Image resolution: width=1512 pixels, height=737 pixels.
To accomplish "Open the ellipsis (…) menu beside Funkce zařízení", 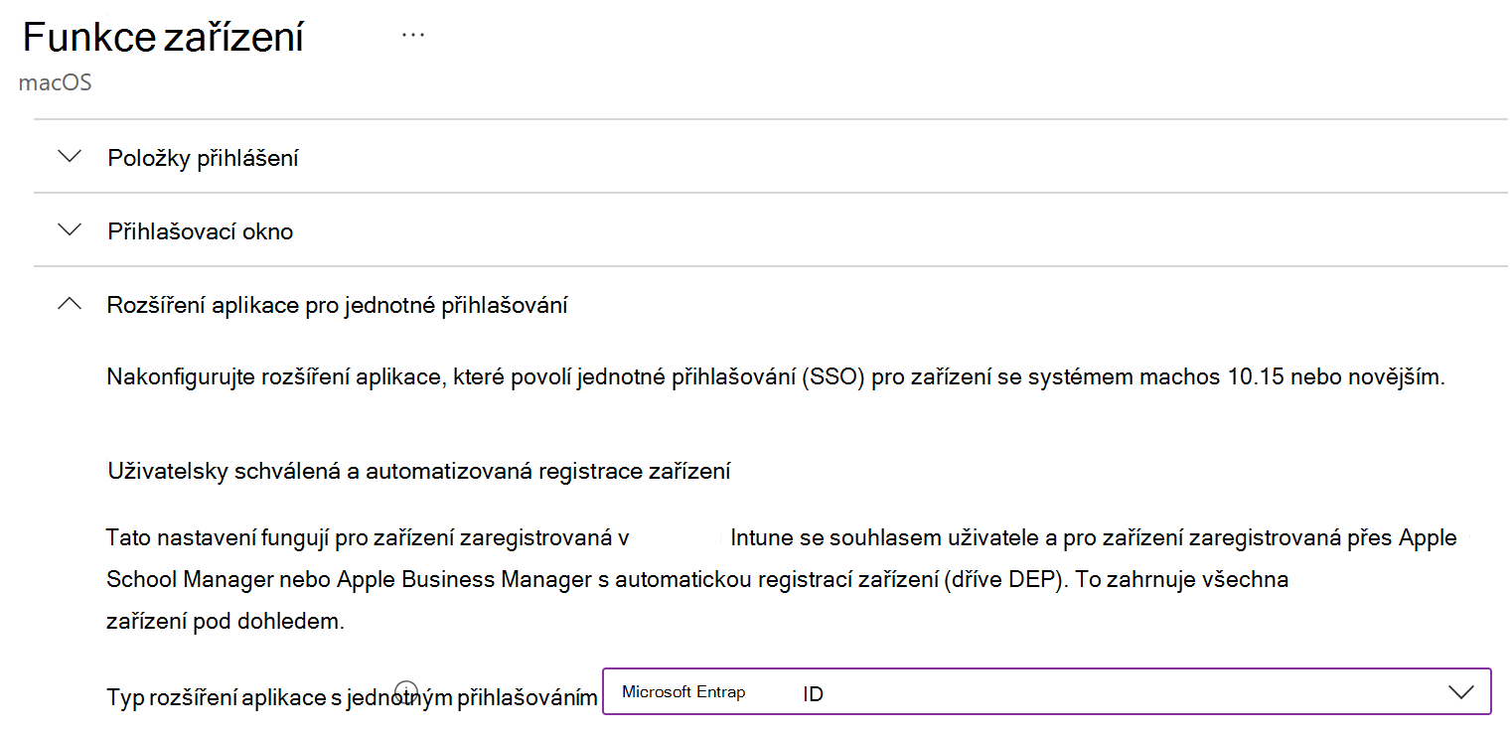I will click(x=412, y=33).
